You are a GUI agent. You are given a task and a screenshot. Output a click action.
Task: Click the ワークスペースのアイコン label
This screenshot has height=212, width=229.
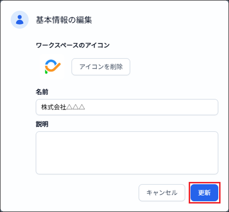point(73,45)
